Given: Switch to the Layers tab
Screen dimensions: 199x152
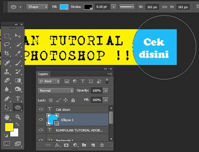Looking at the screenshot, I should [x=43, y=74].
